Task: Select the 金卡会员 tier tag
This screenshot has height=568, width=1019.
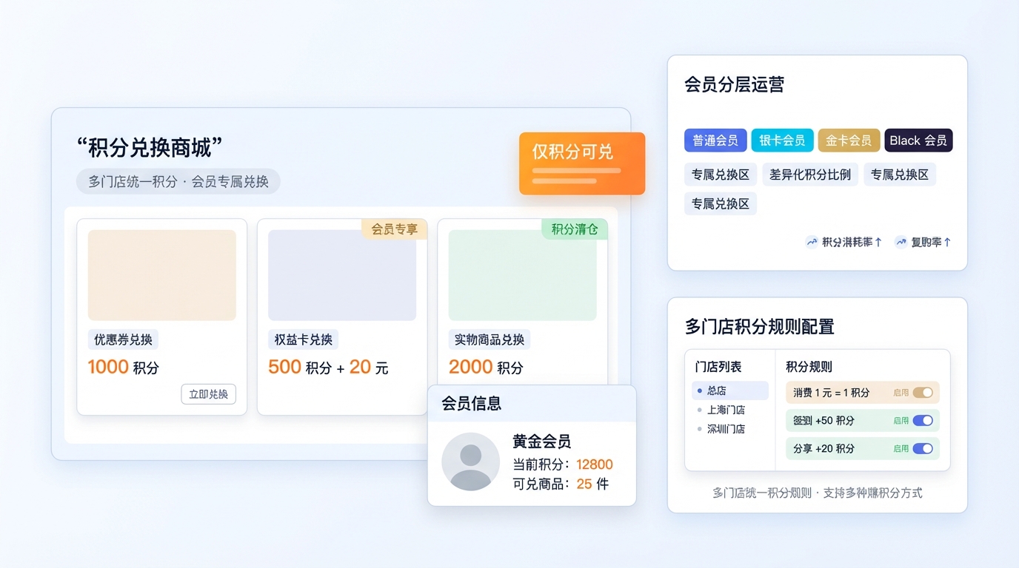Action: (849, 141)
